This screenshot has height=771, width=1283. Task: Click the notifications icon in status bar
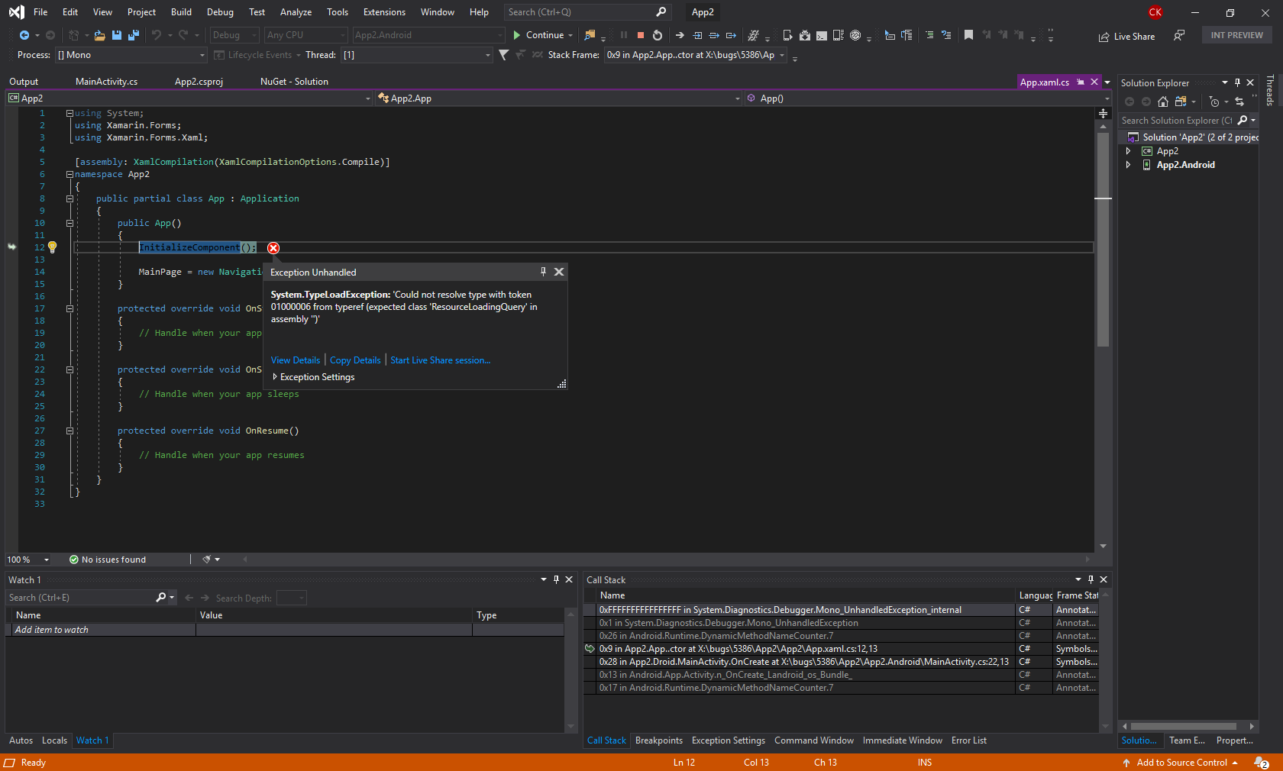pyautogui.click(x=1262, y=763)
